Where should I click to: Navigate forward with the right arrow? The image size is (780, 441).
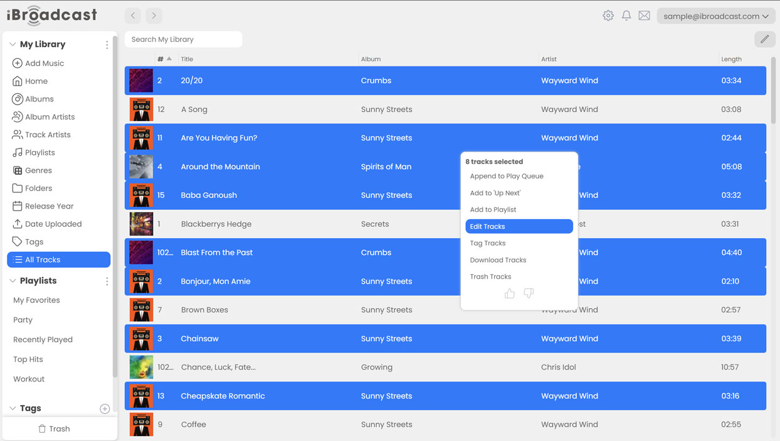[154, 16]
